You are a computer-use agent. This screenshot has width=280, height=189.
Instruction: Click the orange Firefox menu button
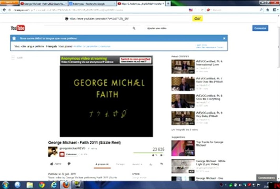[9, 3]
